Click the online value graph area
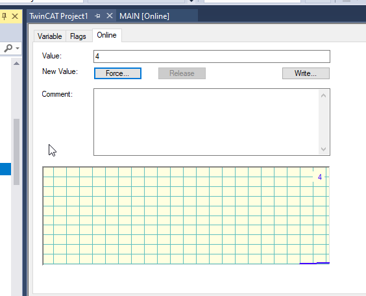This screenshot has height=296, width=366. click(186, 216)
